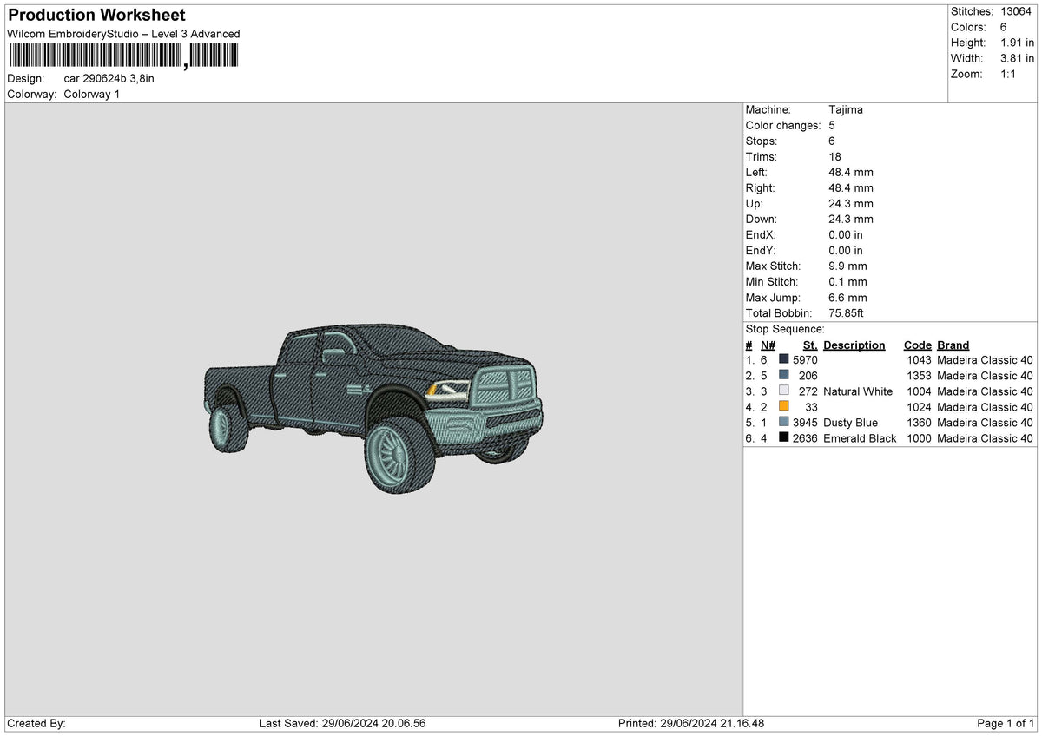Viewport: 1042px width, 736px height.
Task: Click the Page 1 of 1 indicator
Action: pos(1006,724)
